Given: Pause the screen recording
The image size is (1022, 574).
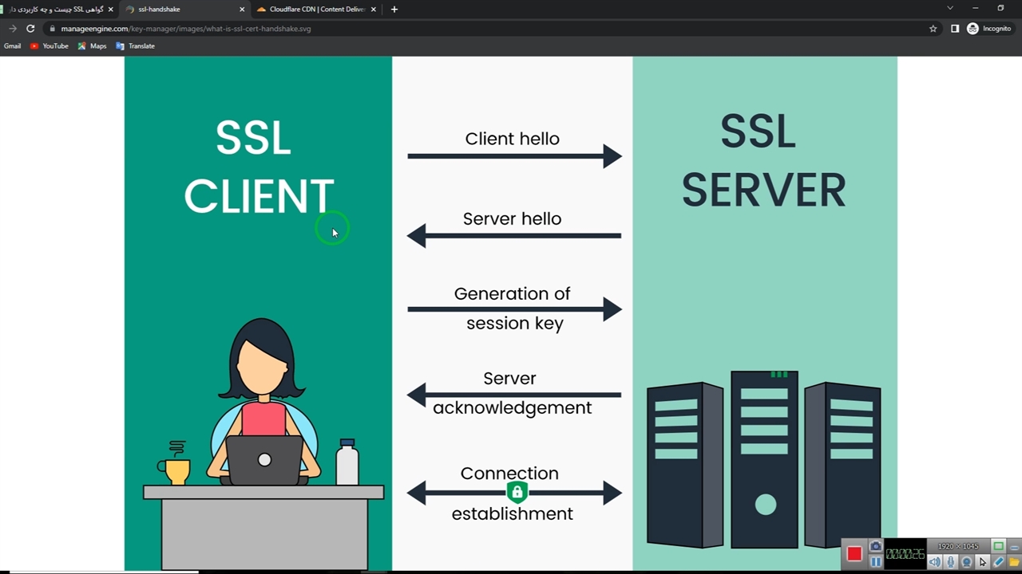Looking at the screenshot, I should pyautogui.click(x=876, y=562).
